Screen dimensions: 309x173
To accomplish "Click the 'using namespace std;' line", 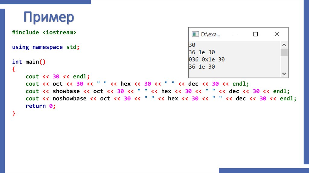I will [x=46, y=47].
